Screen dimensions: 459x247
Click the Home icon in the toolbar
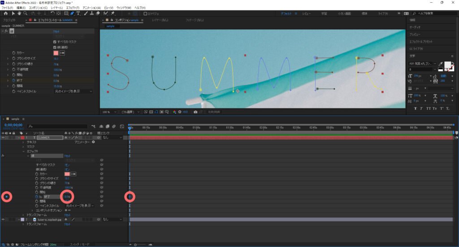(6, 13)
